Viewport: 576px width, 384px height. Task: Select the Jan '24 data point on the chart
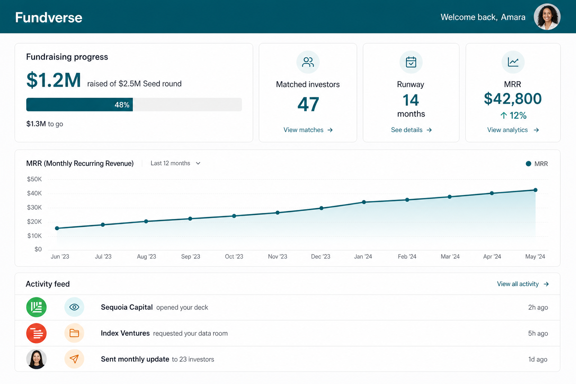tap(364, 202)
